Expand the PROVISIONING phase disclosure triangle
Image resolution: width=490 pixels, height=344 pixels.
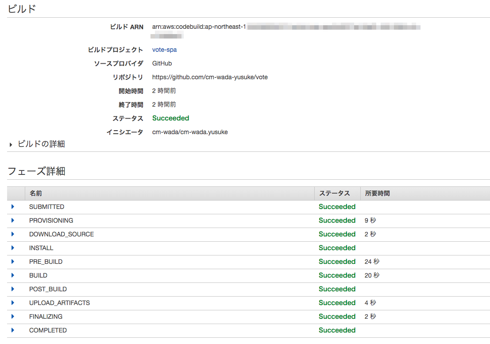click(x=12, y=220)
